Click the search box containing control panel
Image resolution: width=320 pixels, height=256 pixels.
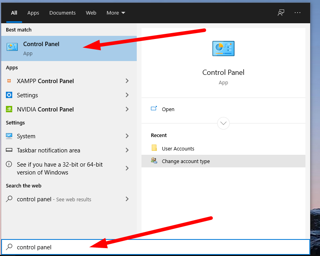pyautogui.click(x=156, y=247)
